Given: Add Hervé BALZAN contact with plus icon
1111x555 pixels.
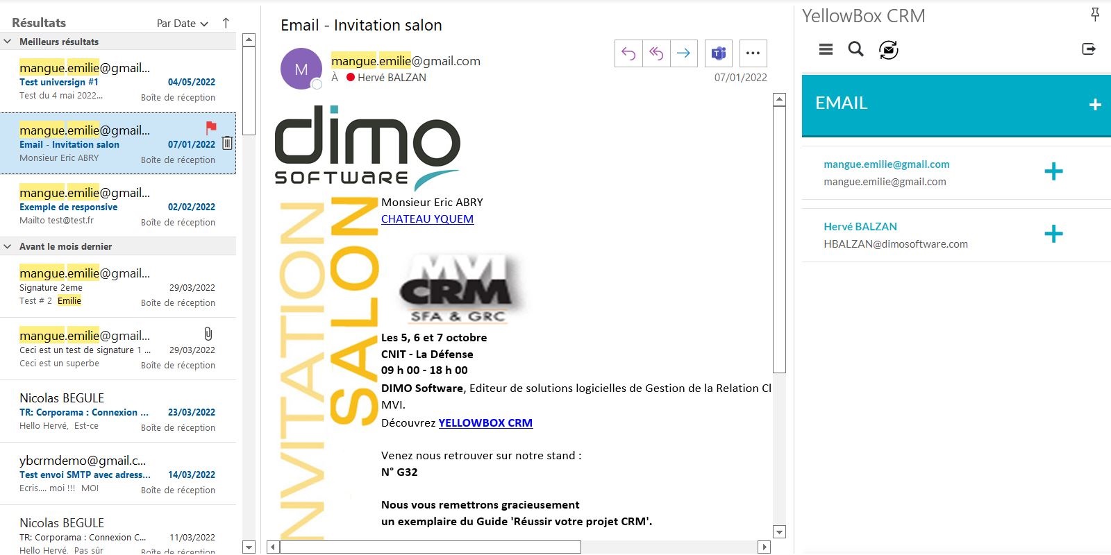Looking at the screenshot, I should point(1053,234).
